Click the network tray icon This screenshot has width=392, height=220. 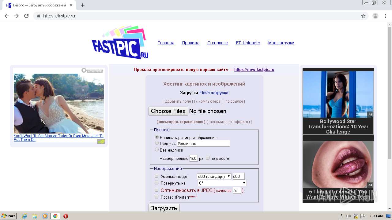pos(356,216)
